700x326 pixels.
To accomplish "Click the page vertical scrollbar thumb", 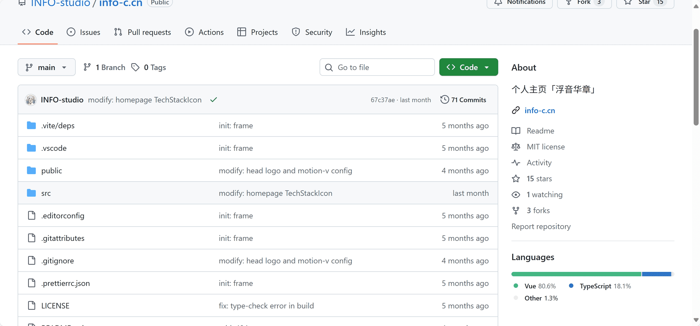I will point(696,77).
